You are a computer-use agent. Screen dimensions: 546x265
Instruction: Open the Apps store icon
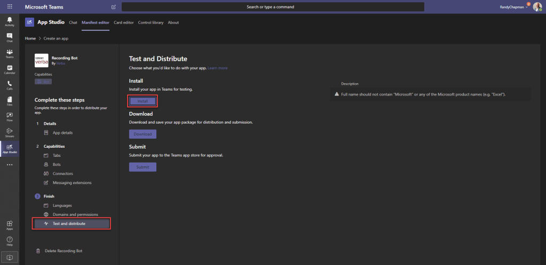pyautogui.click(x=10, y=225)
